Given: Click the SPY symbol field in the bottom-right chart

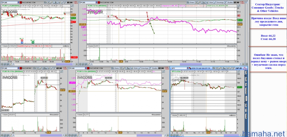Looking at the screenshot, I should click(179, 68).
